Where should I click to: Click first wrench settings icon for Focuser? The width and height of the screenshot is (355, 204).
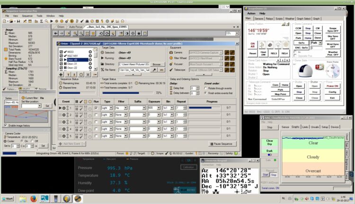(x=227, y=64)
